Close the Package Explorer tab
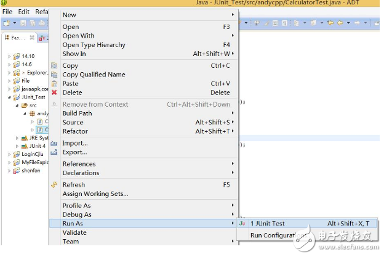This screenshot has height=257, width=384. click(x=32, y=38)
